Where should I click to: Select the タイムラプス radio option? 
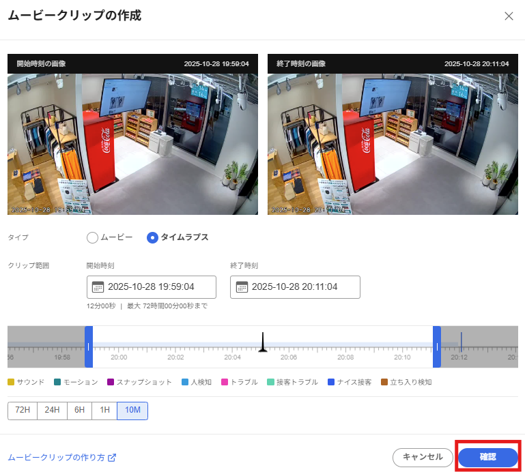(x=152, y=237)
